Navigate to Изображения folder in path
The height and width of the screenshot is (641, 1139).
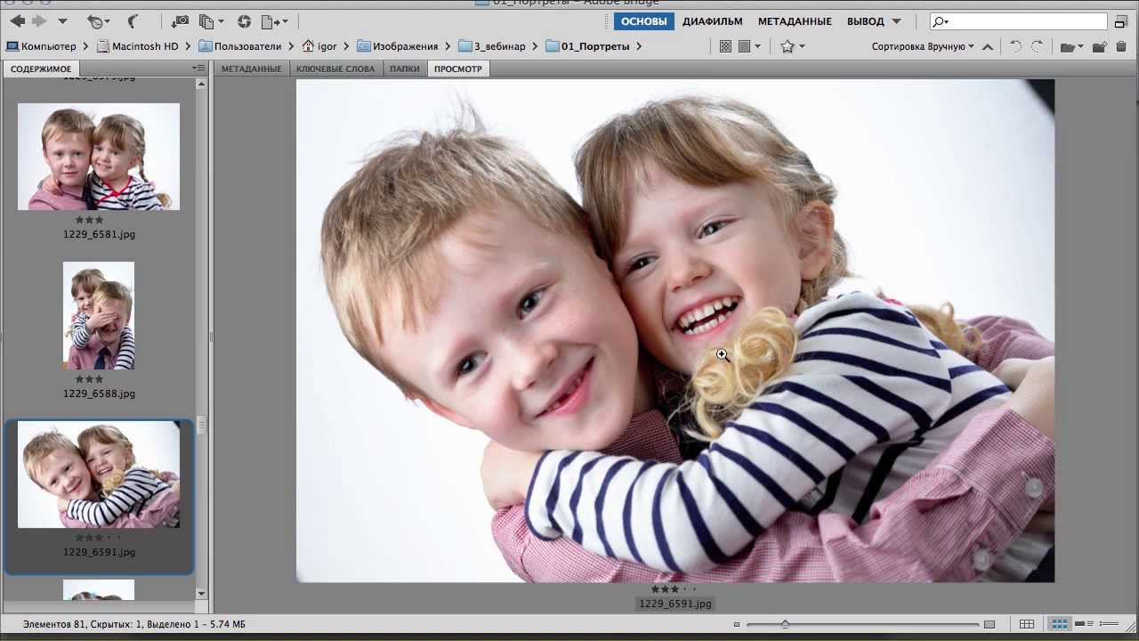(398, 46)
